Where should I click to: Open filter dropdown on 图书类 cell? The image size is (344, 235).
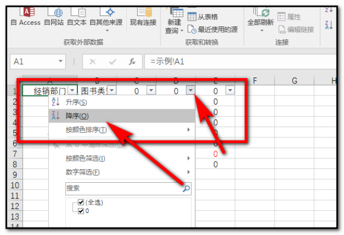[112, 90]
